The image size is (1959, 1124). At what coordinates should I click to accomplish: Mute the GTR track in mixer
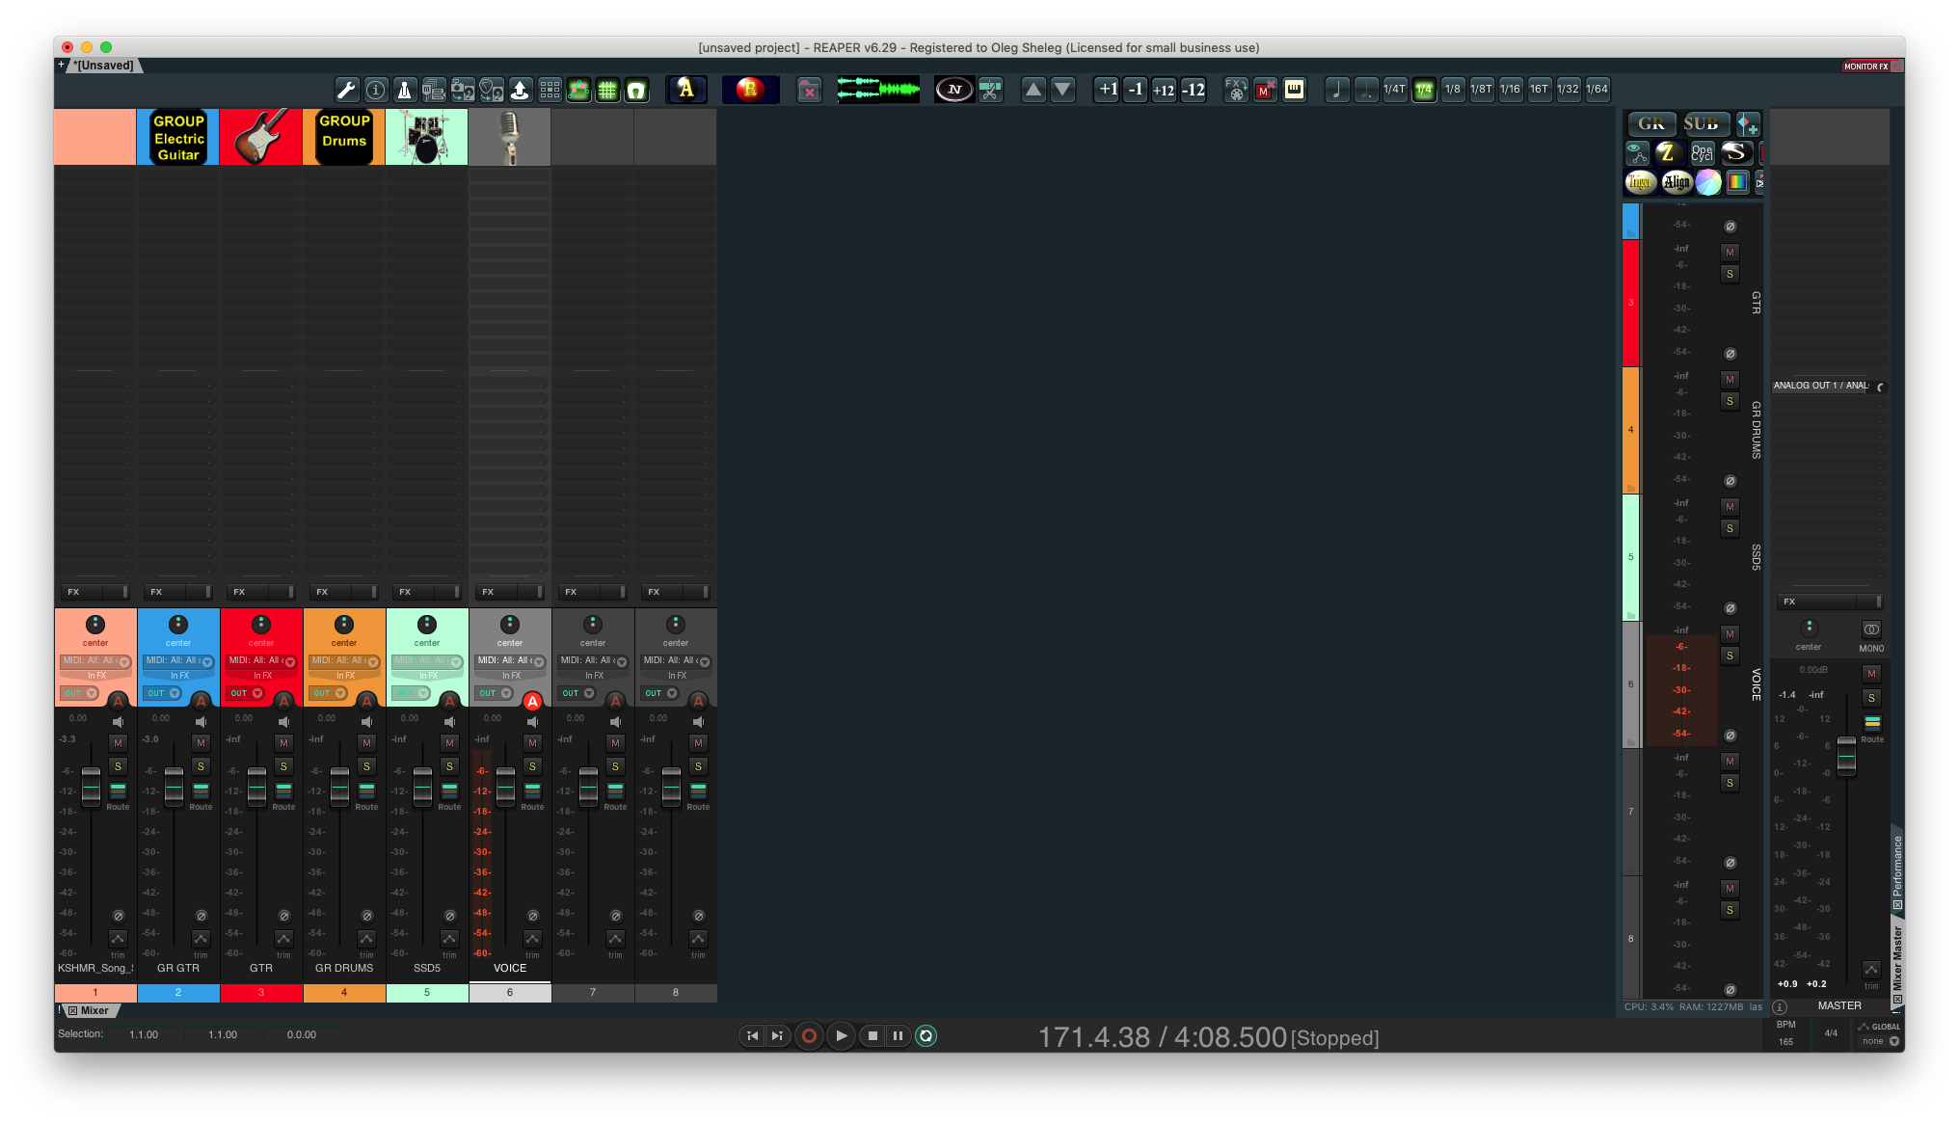(283, 742)
